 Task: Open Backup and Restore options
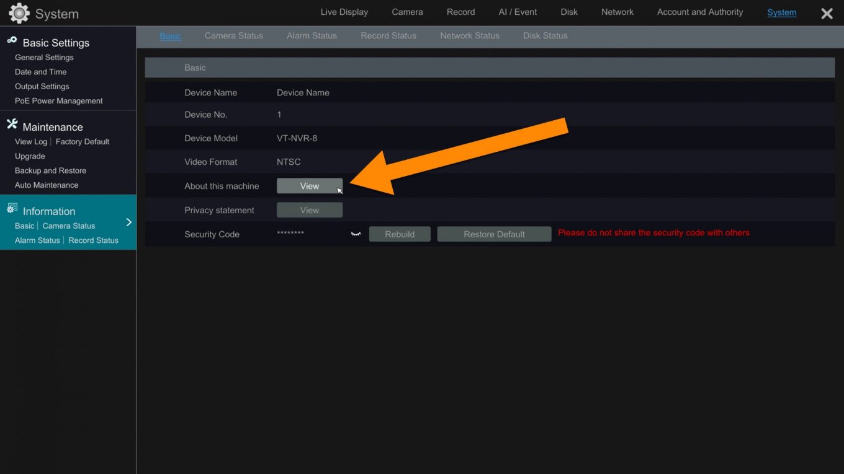click(x=50, y=170)
